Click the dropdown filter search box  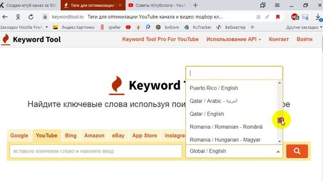[x=234, y=73]
